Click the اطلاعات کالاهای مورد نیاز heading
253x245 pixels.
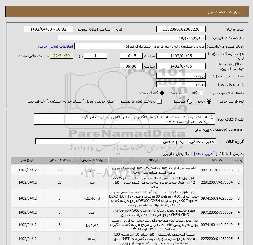click(219, 130)
